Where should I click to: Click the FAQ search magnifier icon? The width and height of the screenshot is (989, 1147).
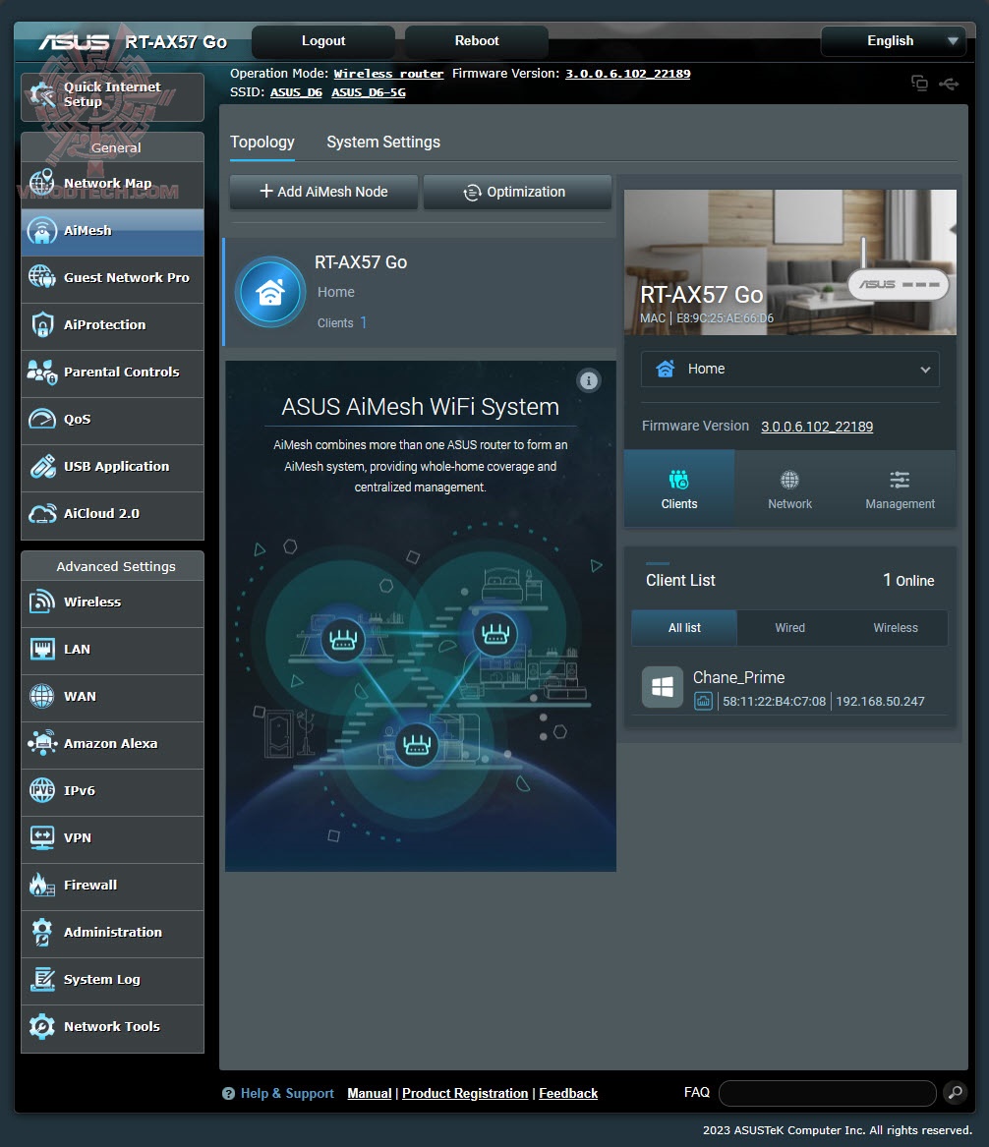click(x=955, y=1093)
